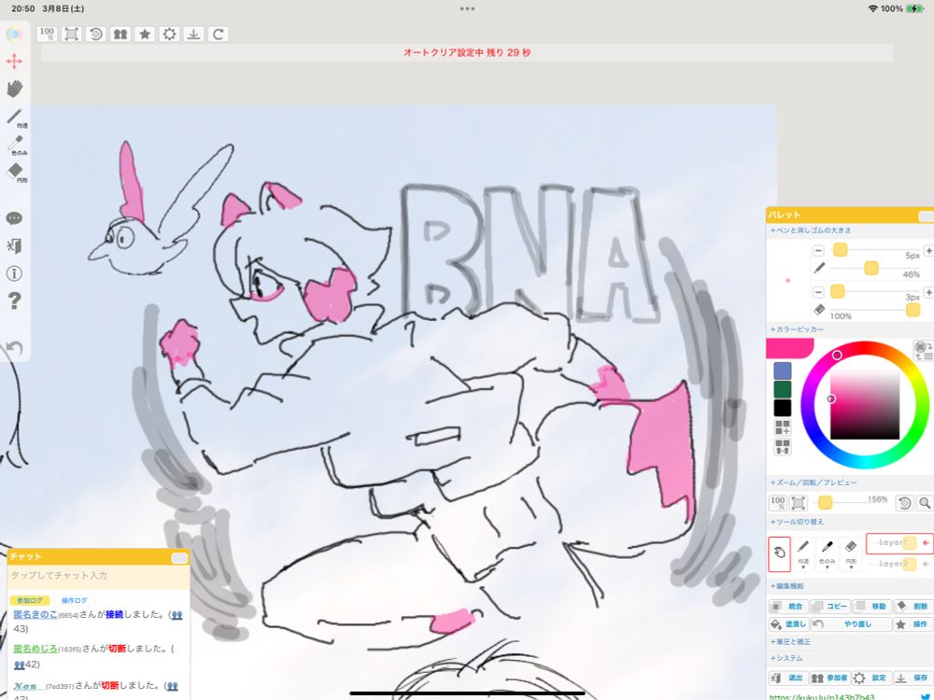
Task: Pick the eraser tool in left sidebar
Action: 15,172
